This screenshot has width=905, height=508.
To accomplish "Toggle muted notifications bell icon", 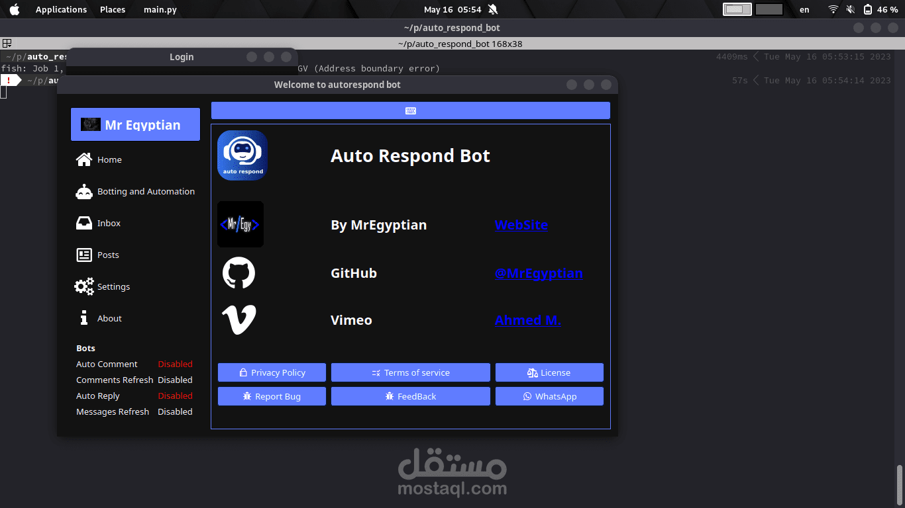I will tap(493, 9).
